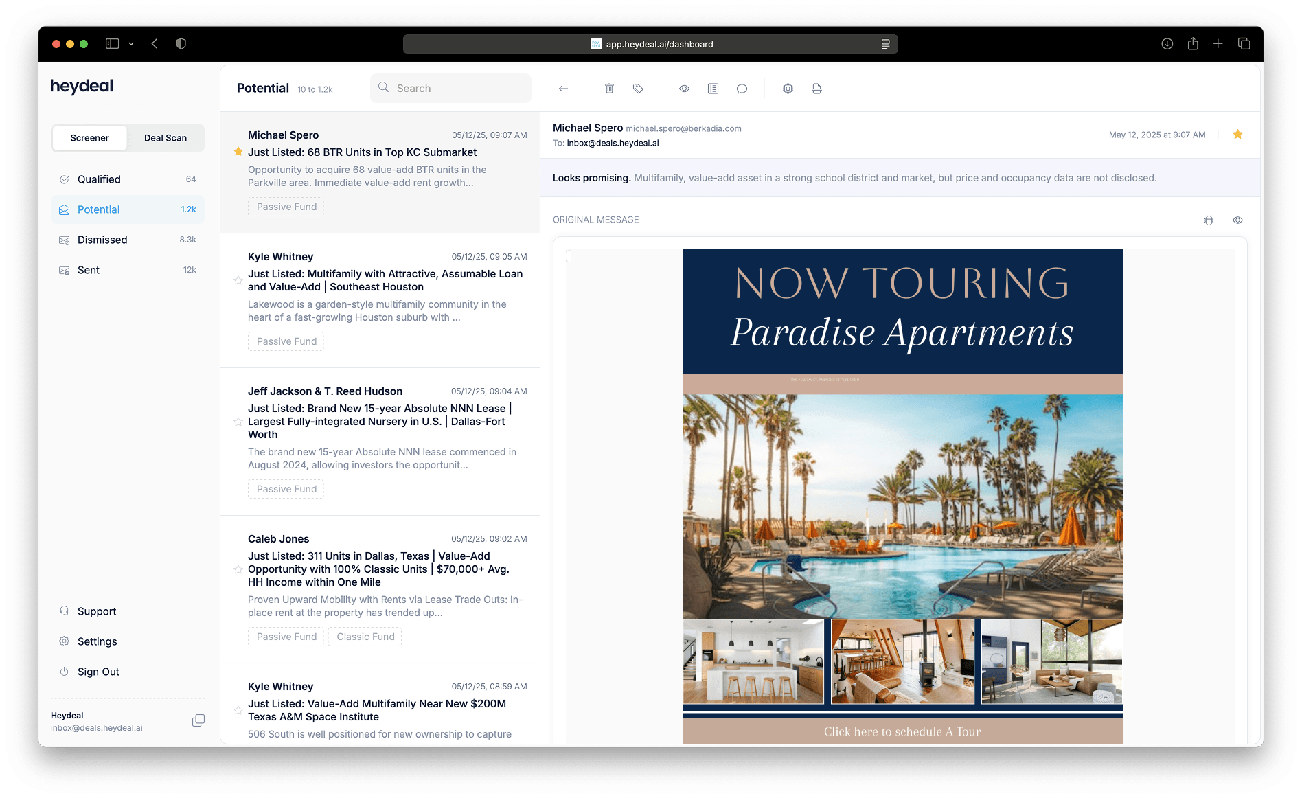Click 'Click here to schedule A Tour'
The width and height of the screenshot is (1302, 798).
coord(902,731)
